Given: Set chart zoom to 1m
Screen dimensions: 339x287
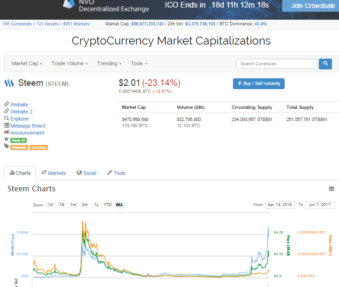Looking at the screenshot, I should (x=73, y=204).
